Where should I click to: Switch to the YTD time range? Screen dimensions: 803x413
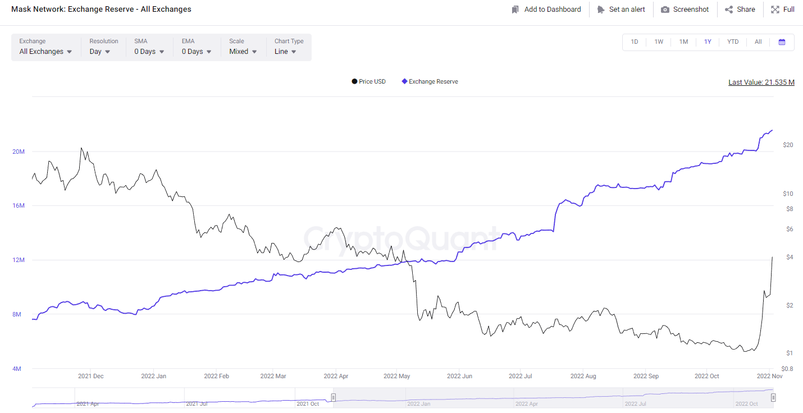coord(733,42)
